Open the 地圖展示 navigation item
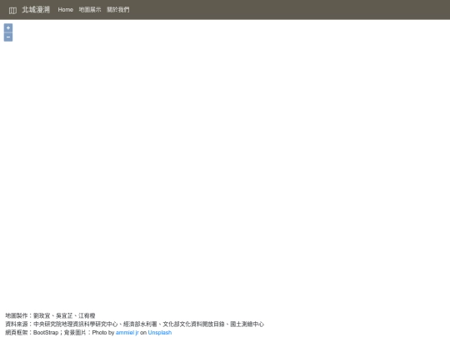The width and height of the screenshot is (450, 337). (x=90, y=10)
